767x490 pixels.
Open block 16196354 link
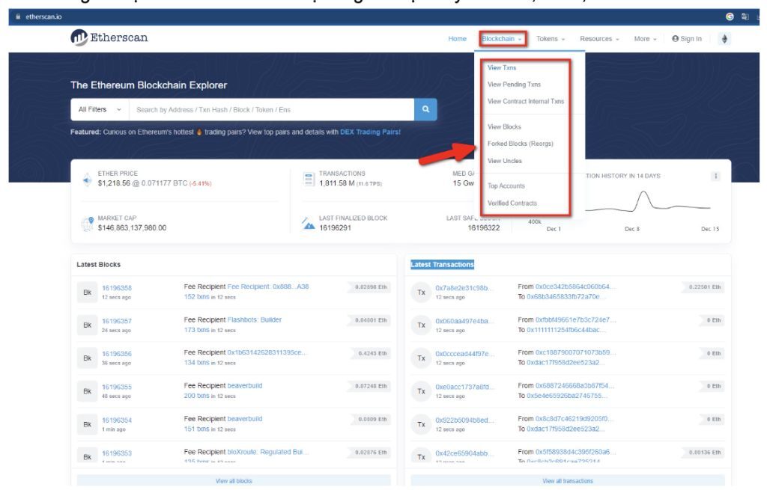(x=117, y=420)
